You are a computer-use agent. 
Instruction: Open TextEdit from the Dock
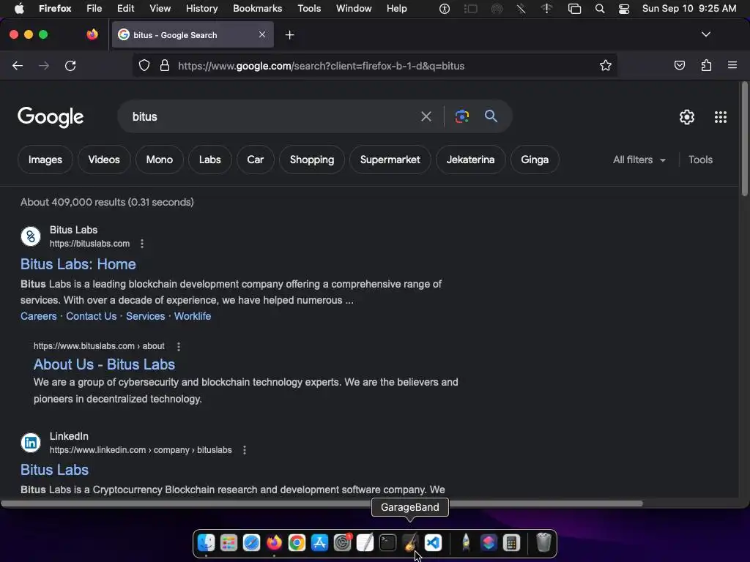(365, 543)
